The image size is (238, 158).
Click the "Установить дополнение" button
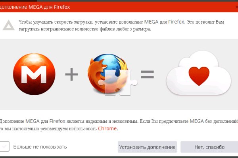(147, 147)
